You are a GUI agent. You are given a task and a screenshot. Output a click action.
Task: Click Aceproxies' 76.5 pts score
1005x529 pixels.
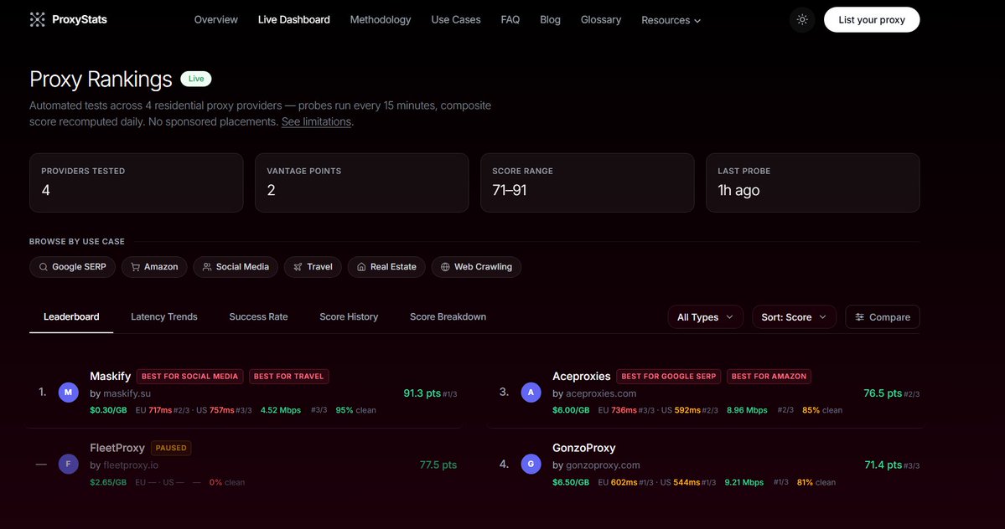click(x=883, y=393)
